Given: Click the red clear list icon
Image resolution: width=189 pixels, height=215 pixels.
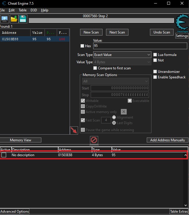Looking at the screenshot, I should coord(94,140).
